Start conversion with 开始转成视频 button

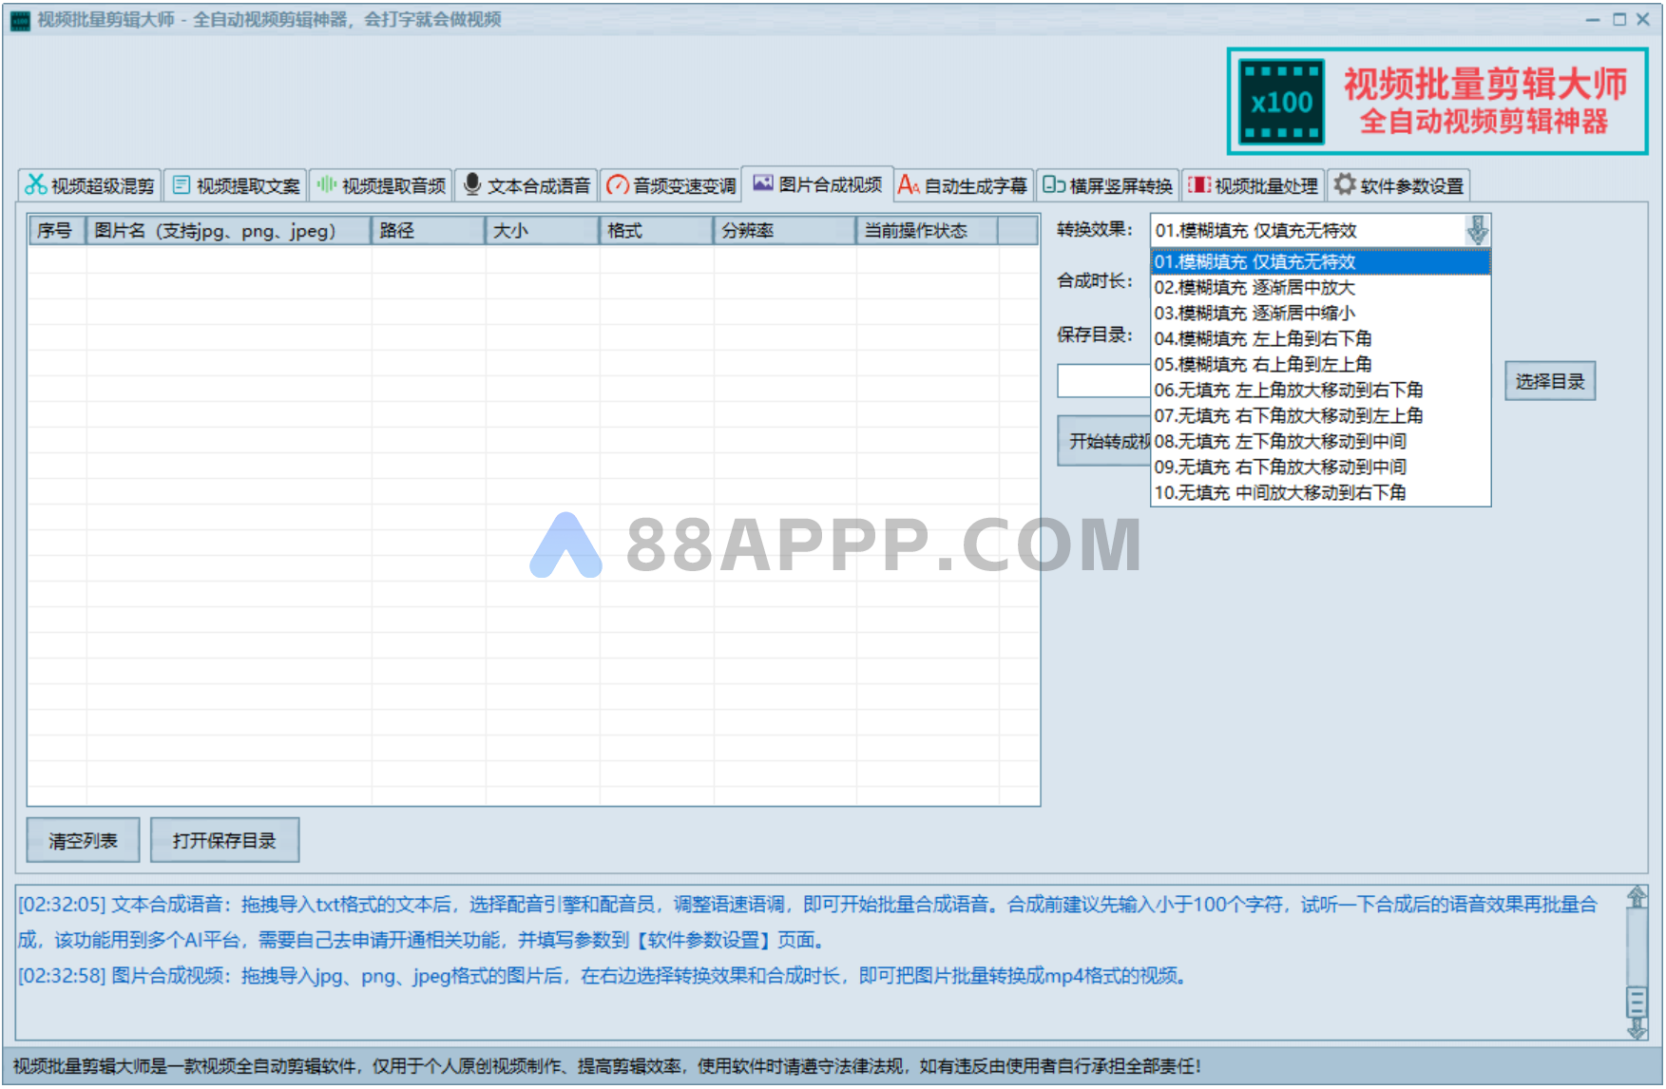pyautogui.click(x=1104, y=441)
